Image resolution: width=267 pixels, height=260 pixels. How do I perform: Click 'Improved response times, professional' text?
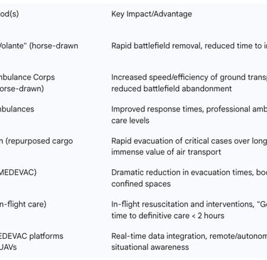pyautogui.click(x=181, y=109)
